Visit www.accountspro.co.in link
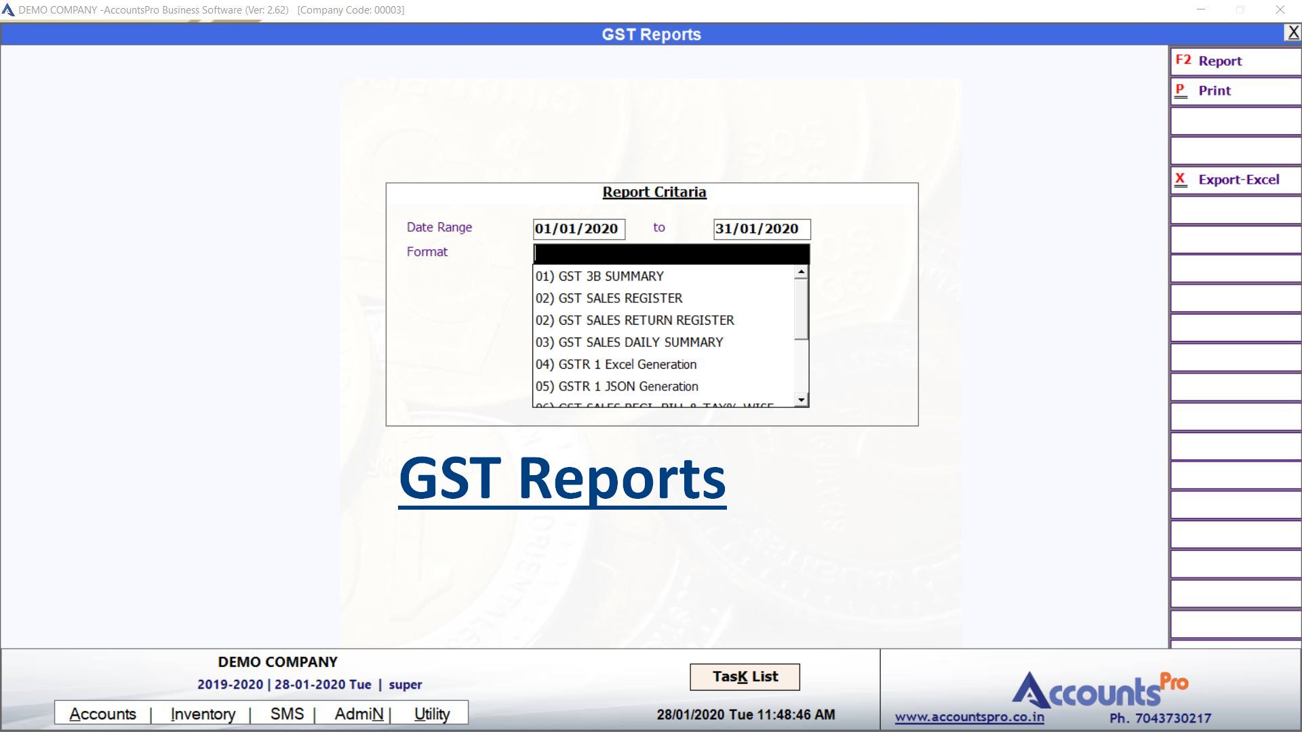Viewport: 1302px width, 732px height. point(969,717)
